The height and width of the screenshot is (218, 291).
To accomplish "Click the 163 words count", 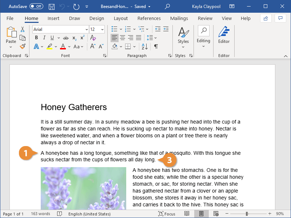I will [40, 214].
